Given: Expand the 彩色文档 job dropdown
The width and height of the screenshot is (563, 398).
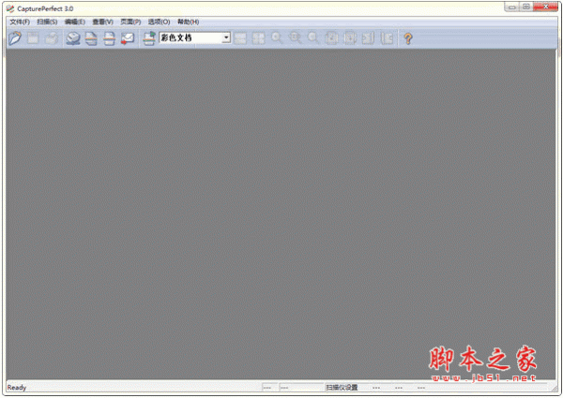Looking at the screenshot, I should pyautogui.click(x=226, y=37).
